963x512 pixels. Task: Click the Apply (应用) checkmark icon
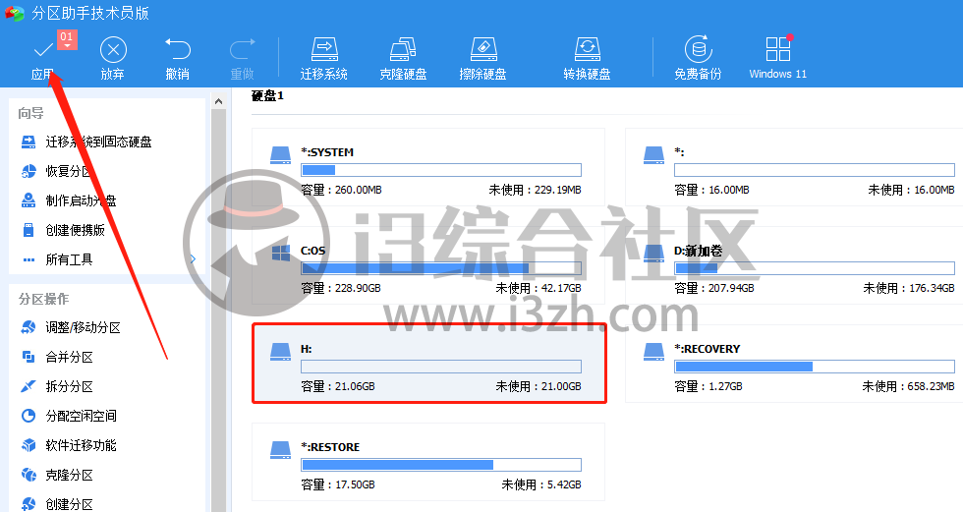point(43,49)
